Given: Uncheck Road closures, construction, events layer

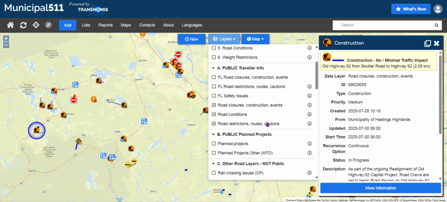Looking at the screenshot, I should pos(213,105).
